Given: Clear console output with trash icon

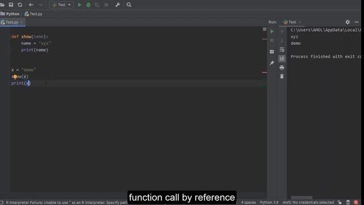Looking at the screenshot, I should point(282,76).
